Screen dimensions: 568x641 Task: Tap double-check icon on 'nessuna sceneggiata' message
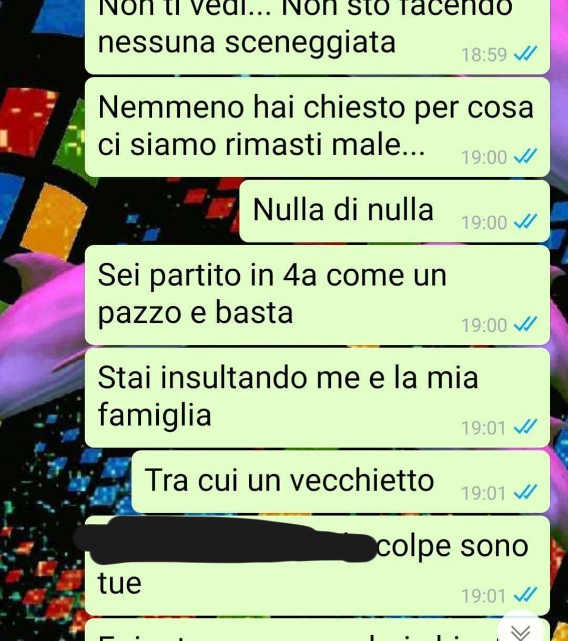(x=524, y=54)
